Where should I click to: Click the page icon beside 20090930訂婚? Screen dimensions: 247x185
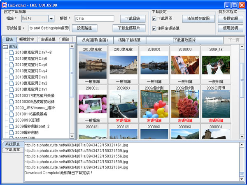click(12, 120)
